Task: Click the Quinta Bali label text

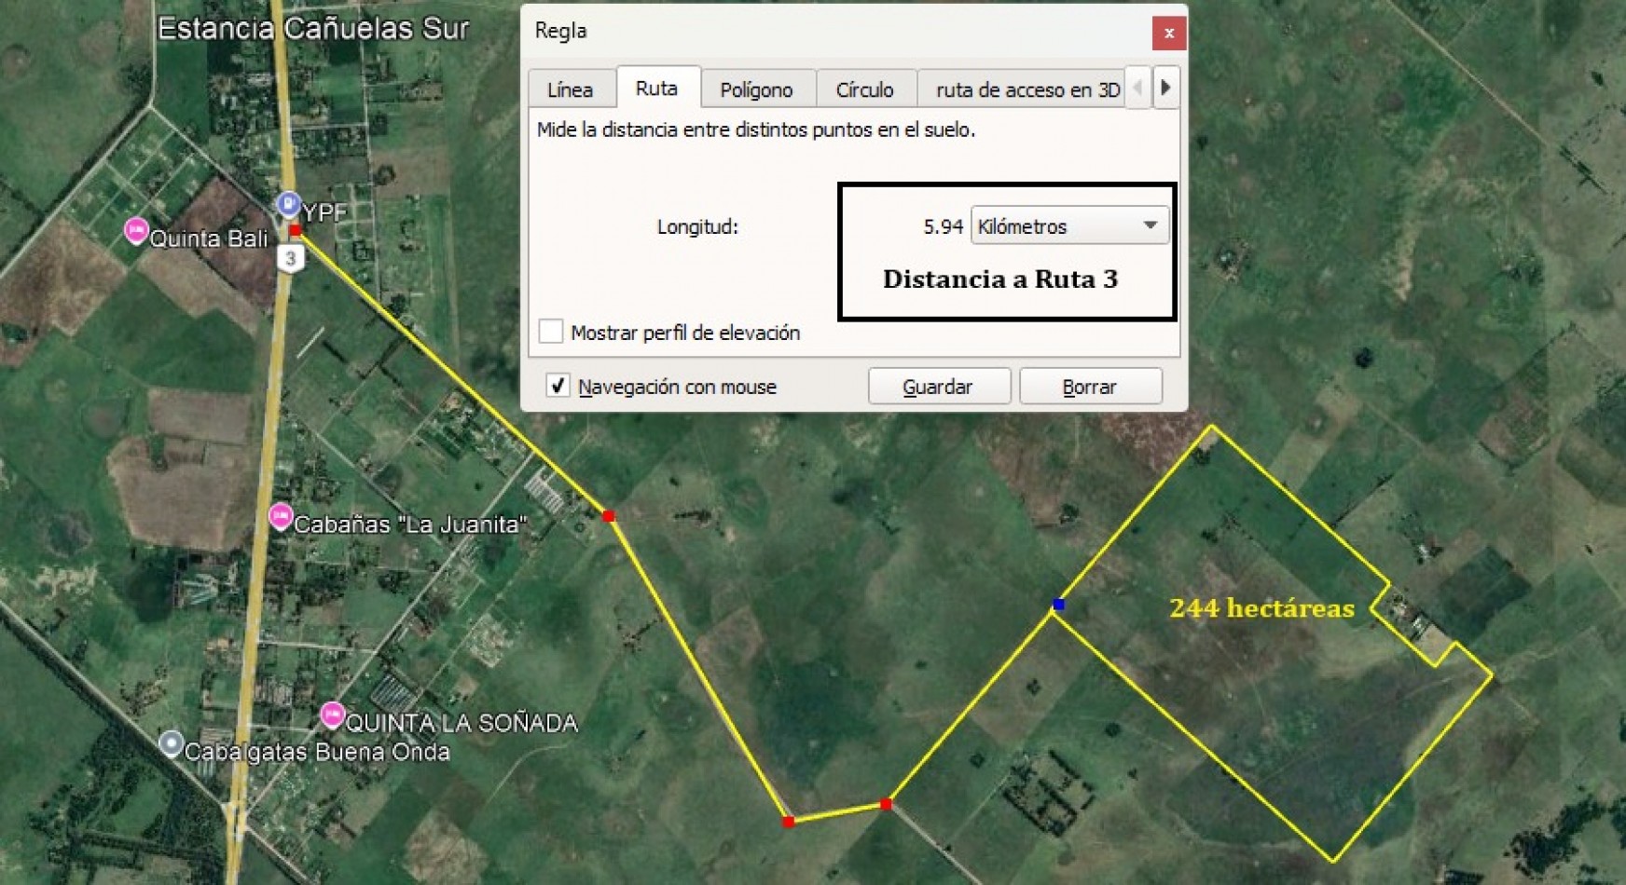Action: tap(209, 238)
